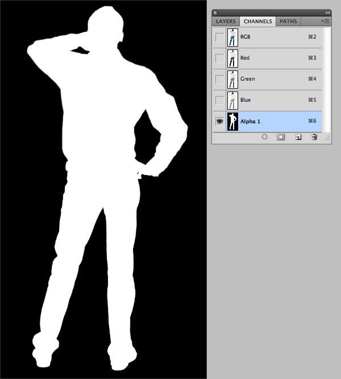
Task: Open the Paths tab
Action: click(288, 21)
